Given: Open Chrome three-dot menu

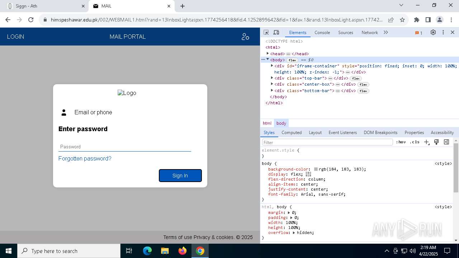Looking at the screenshot, I should (451, 20).
